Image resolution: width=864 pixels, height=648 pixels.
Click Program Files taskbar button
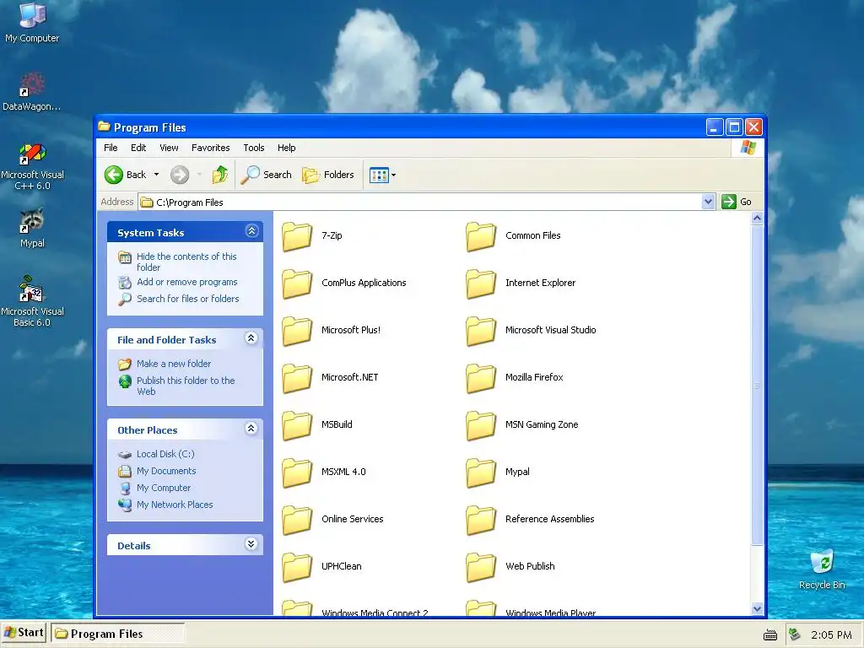[117, 634]
